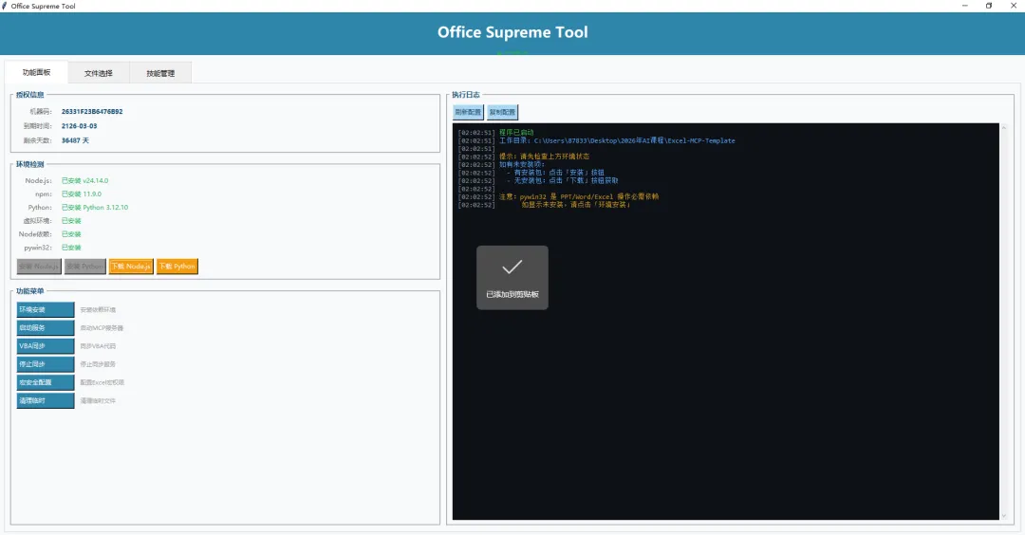Click the description 同步VBA代码

pos(98,346)
